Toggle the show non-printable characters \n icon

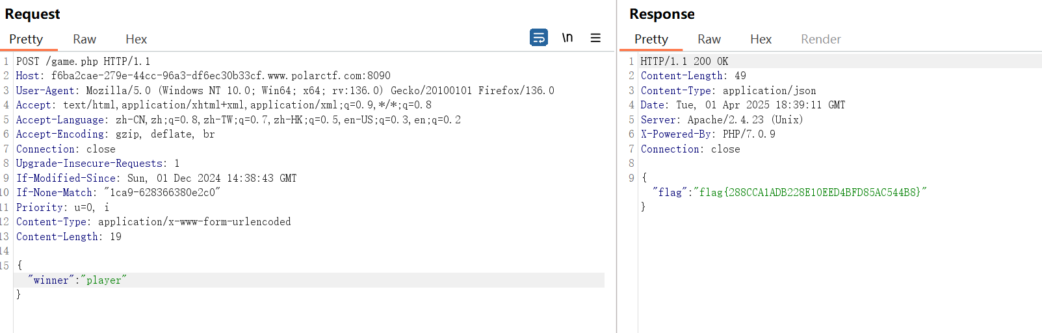coord(567,38)
